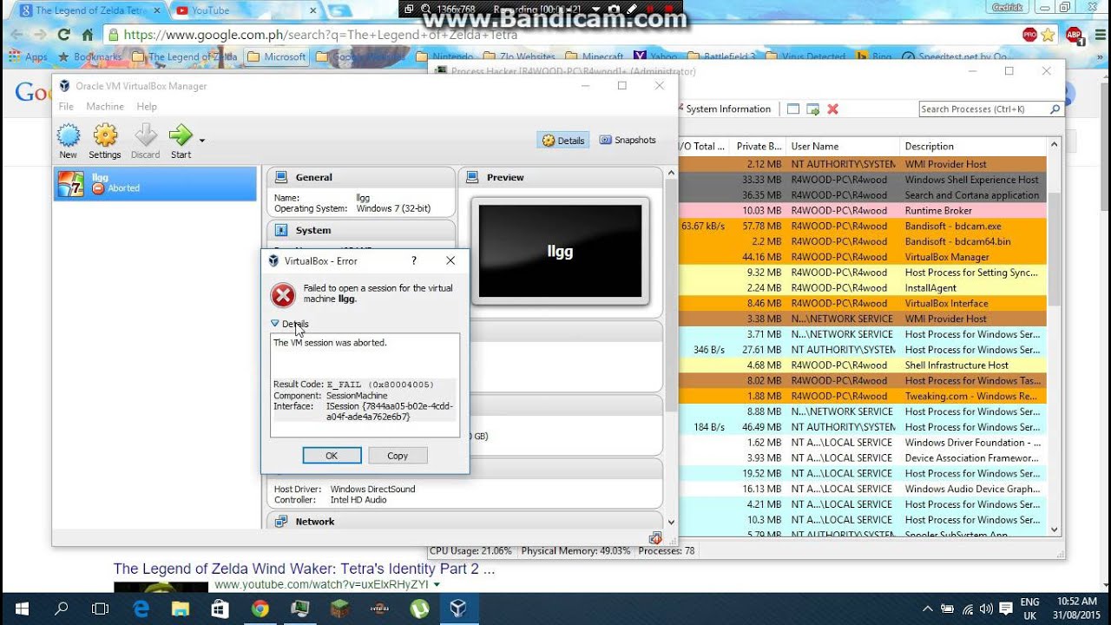Select the llgg virtual machine entry

click(155, 183)
